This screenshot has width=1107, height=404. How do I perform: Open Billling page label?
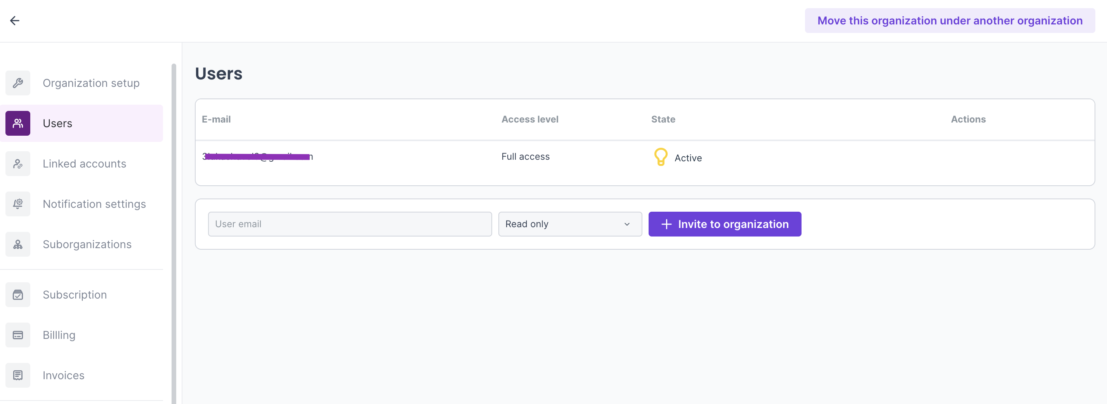(59, 335)
